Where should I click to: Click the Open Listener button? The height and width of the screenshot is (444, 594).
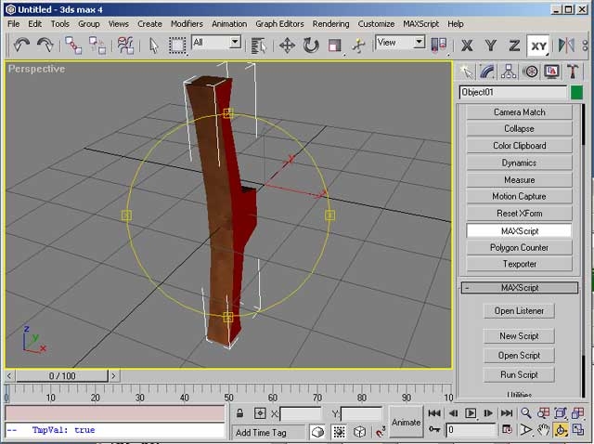pyautogui.click(x=519, y=311)
